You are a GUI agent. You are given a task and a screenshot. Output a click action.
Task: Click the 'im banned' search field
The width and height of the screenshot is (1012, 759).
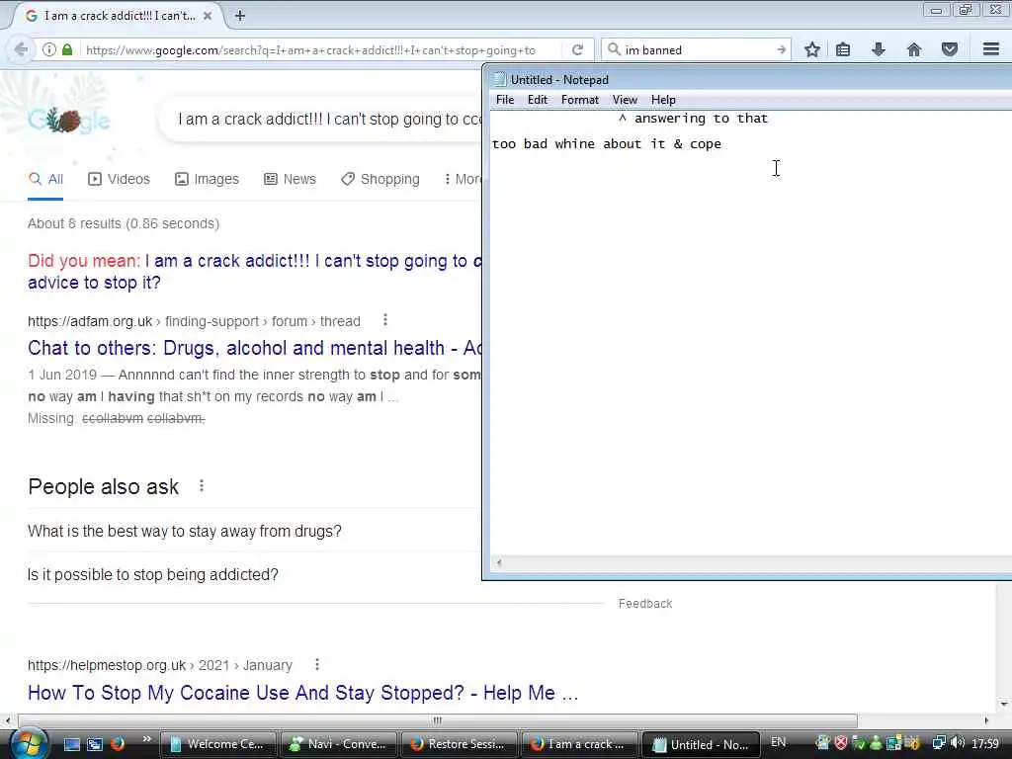(x=697, y=49)
